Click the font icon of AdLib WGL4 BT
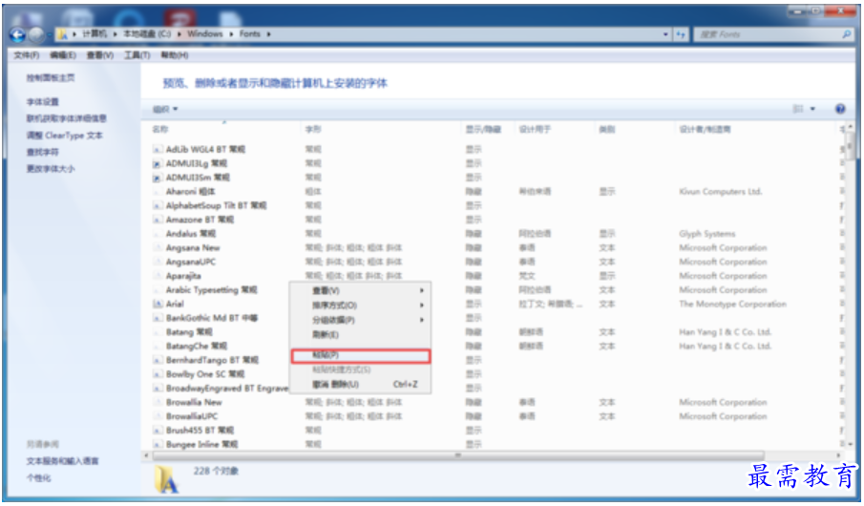Viewport: 864px width, 506px height. [x=157, y=149]
